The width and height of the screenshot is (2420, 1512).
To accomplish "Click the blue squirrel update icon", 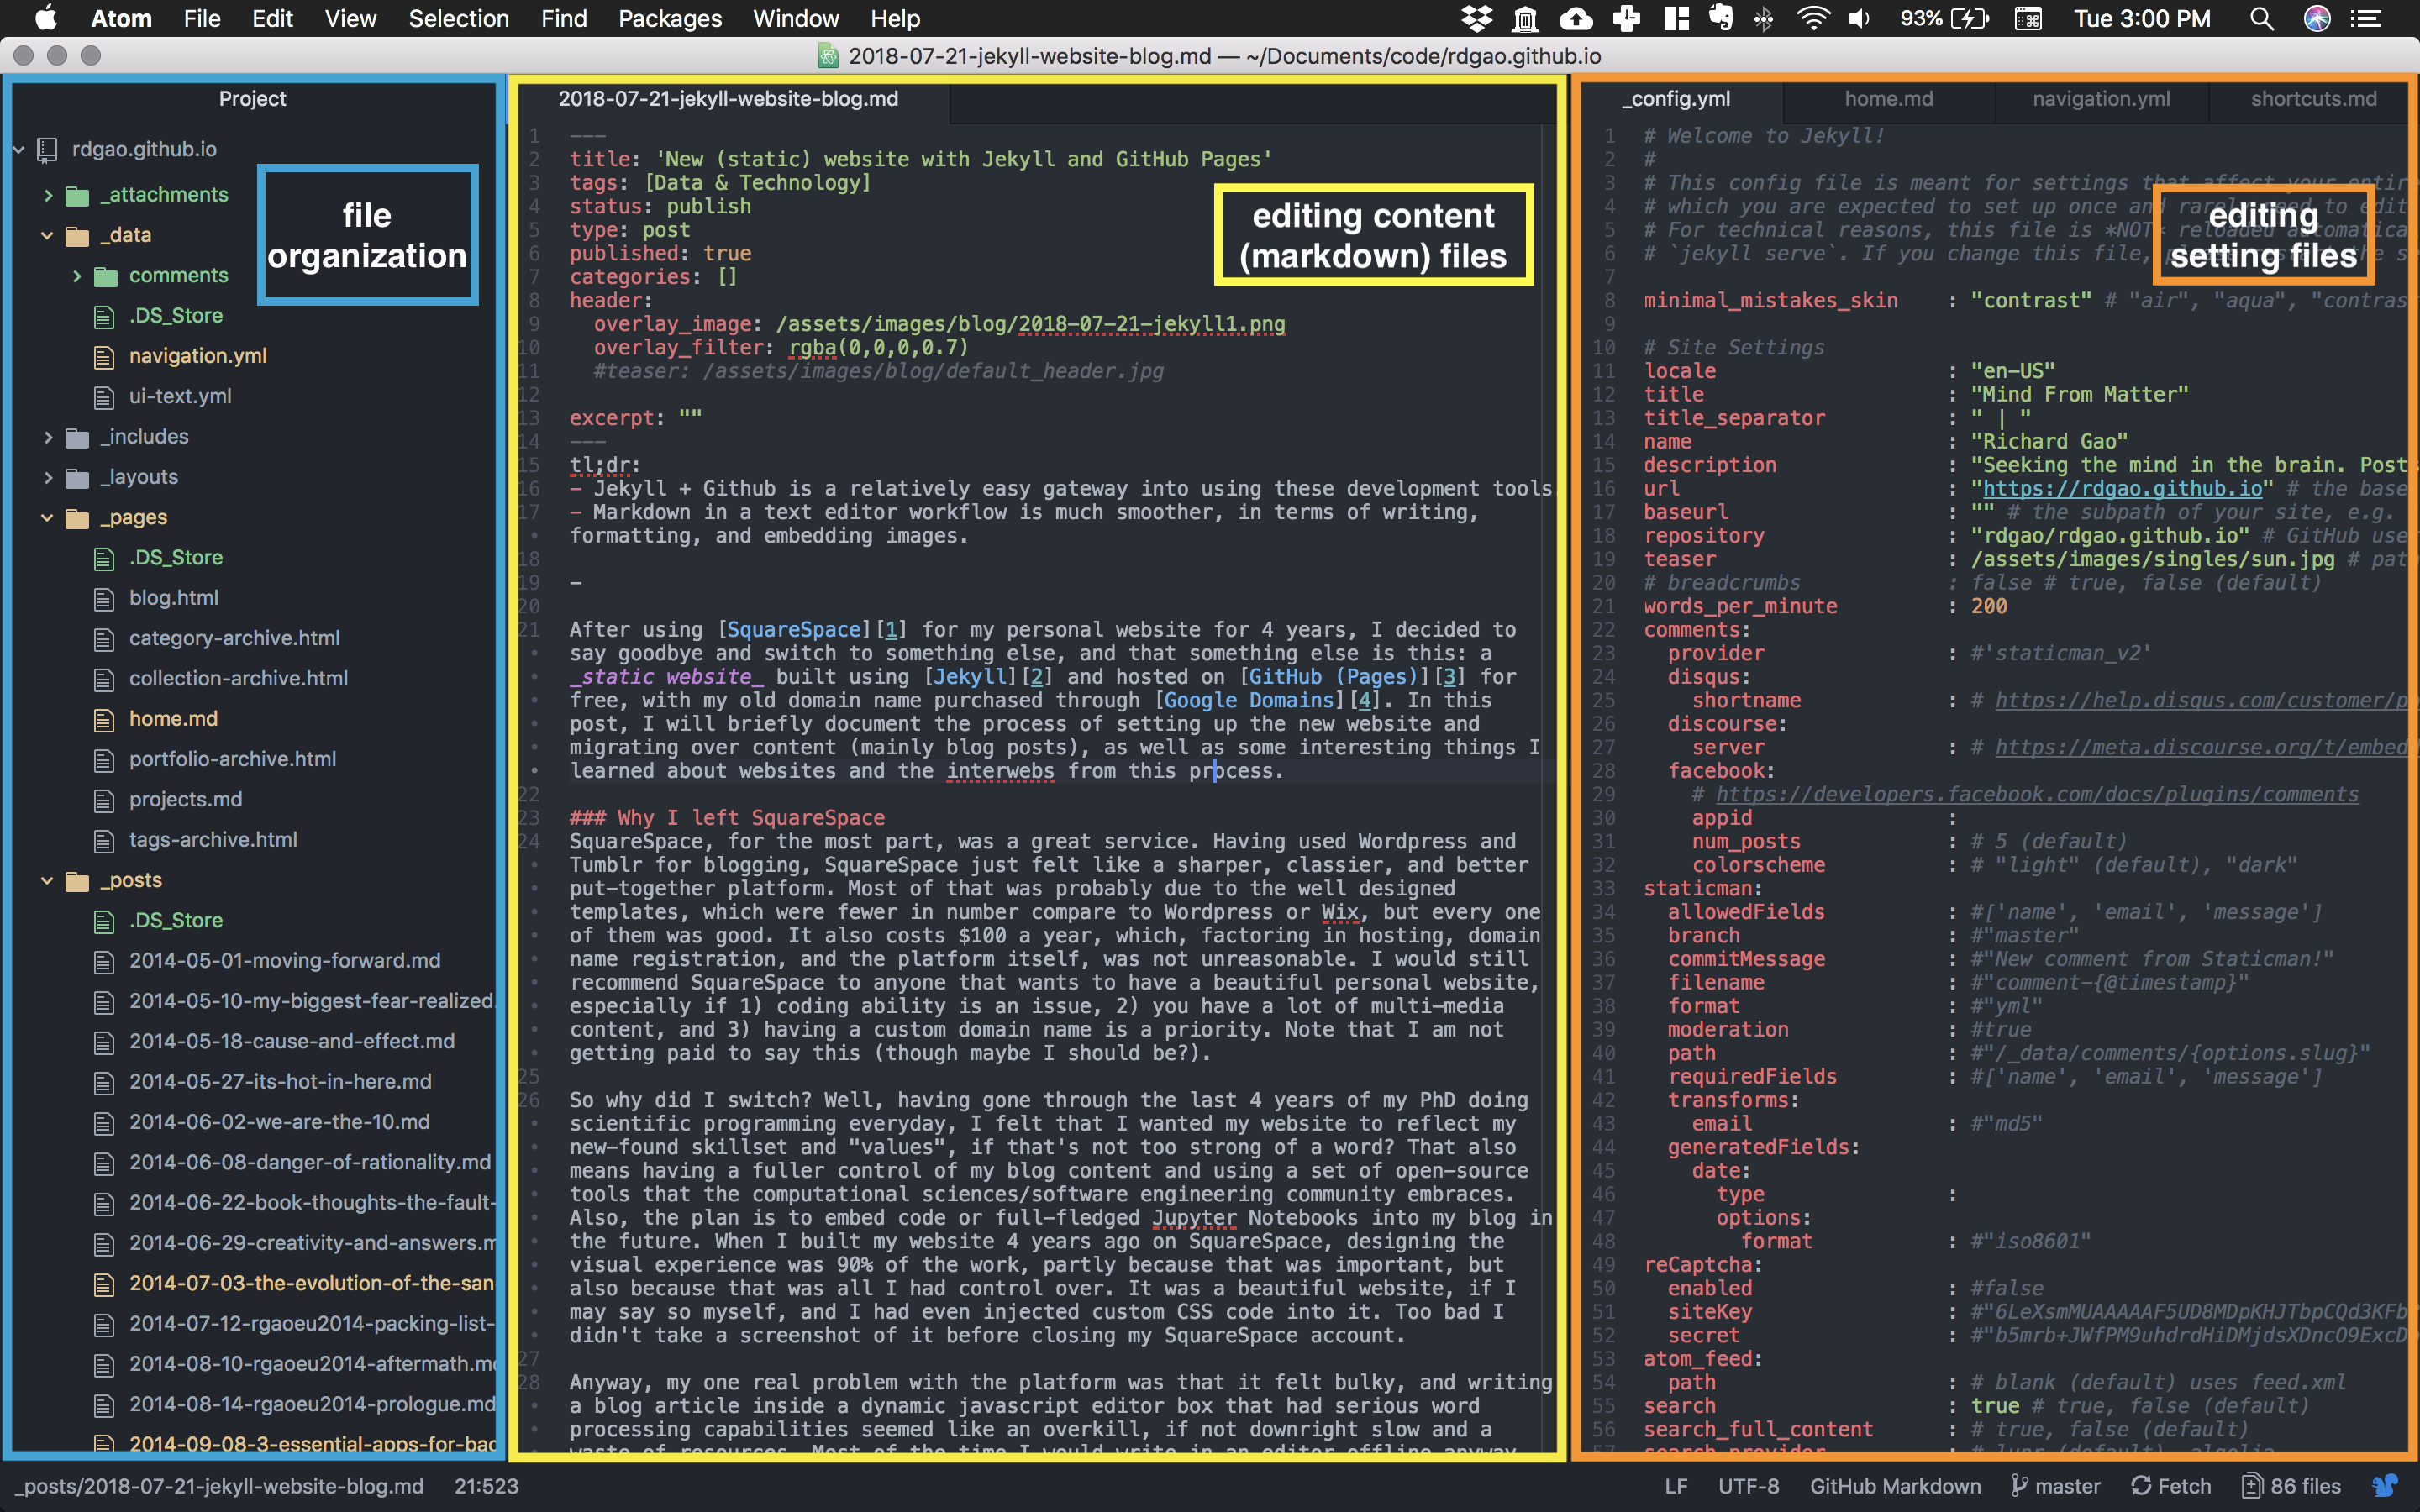I will (x=2386, y=1486).
